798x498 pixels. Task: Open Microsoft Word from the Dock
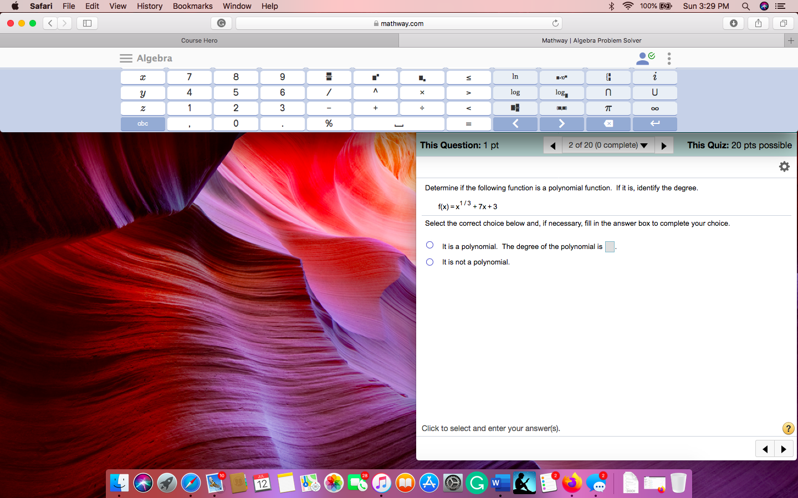coord(500,483)
